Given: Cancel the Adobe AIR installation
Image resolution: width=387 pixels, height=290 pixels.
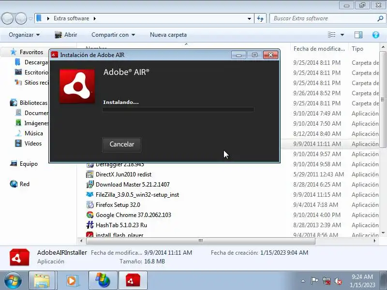Looking at the screenshot, I should 122,144.
